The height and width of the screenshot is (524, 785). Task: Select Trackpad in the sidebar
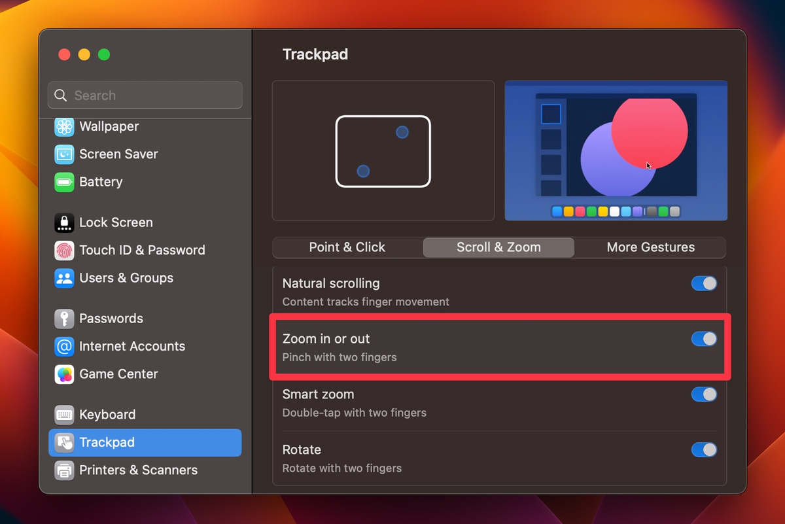coord(108,442)
